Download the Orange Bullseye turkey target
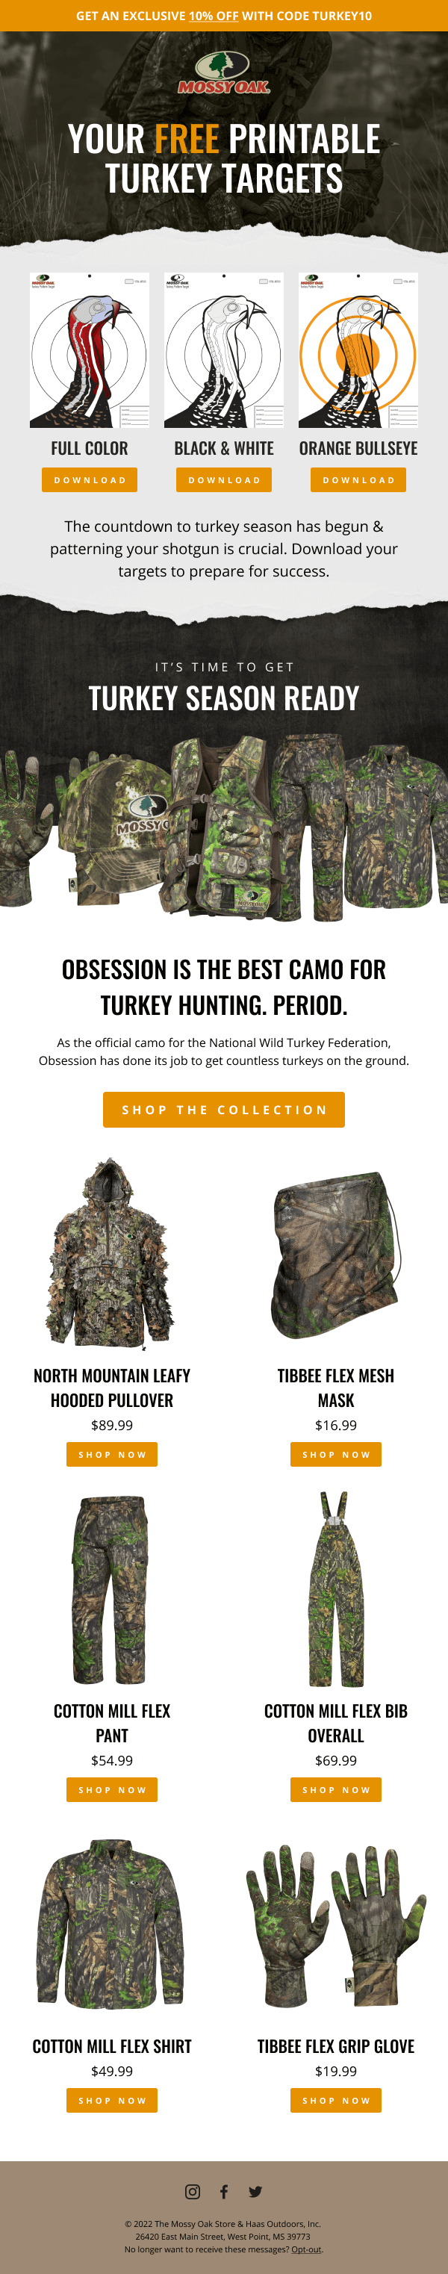 click(x=358, y=480)
